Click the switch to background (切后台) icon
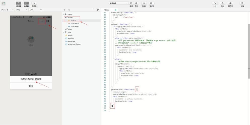The height and width of the screenshot is (125, 250). click(144, 3)
